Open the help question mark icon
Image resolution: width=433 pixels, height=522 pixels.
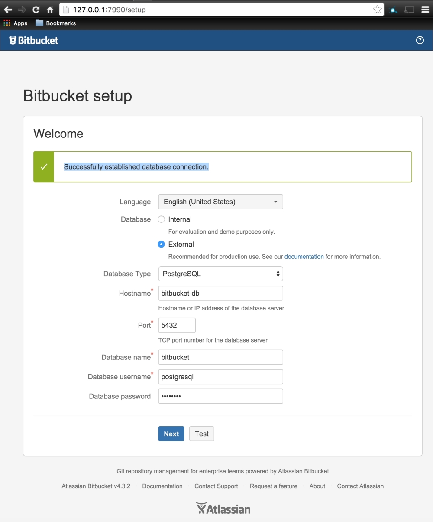click(x=420, y=40)
